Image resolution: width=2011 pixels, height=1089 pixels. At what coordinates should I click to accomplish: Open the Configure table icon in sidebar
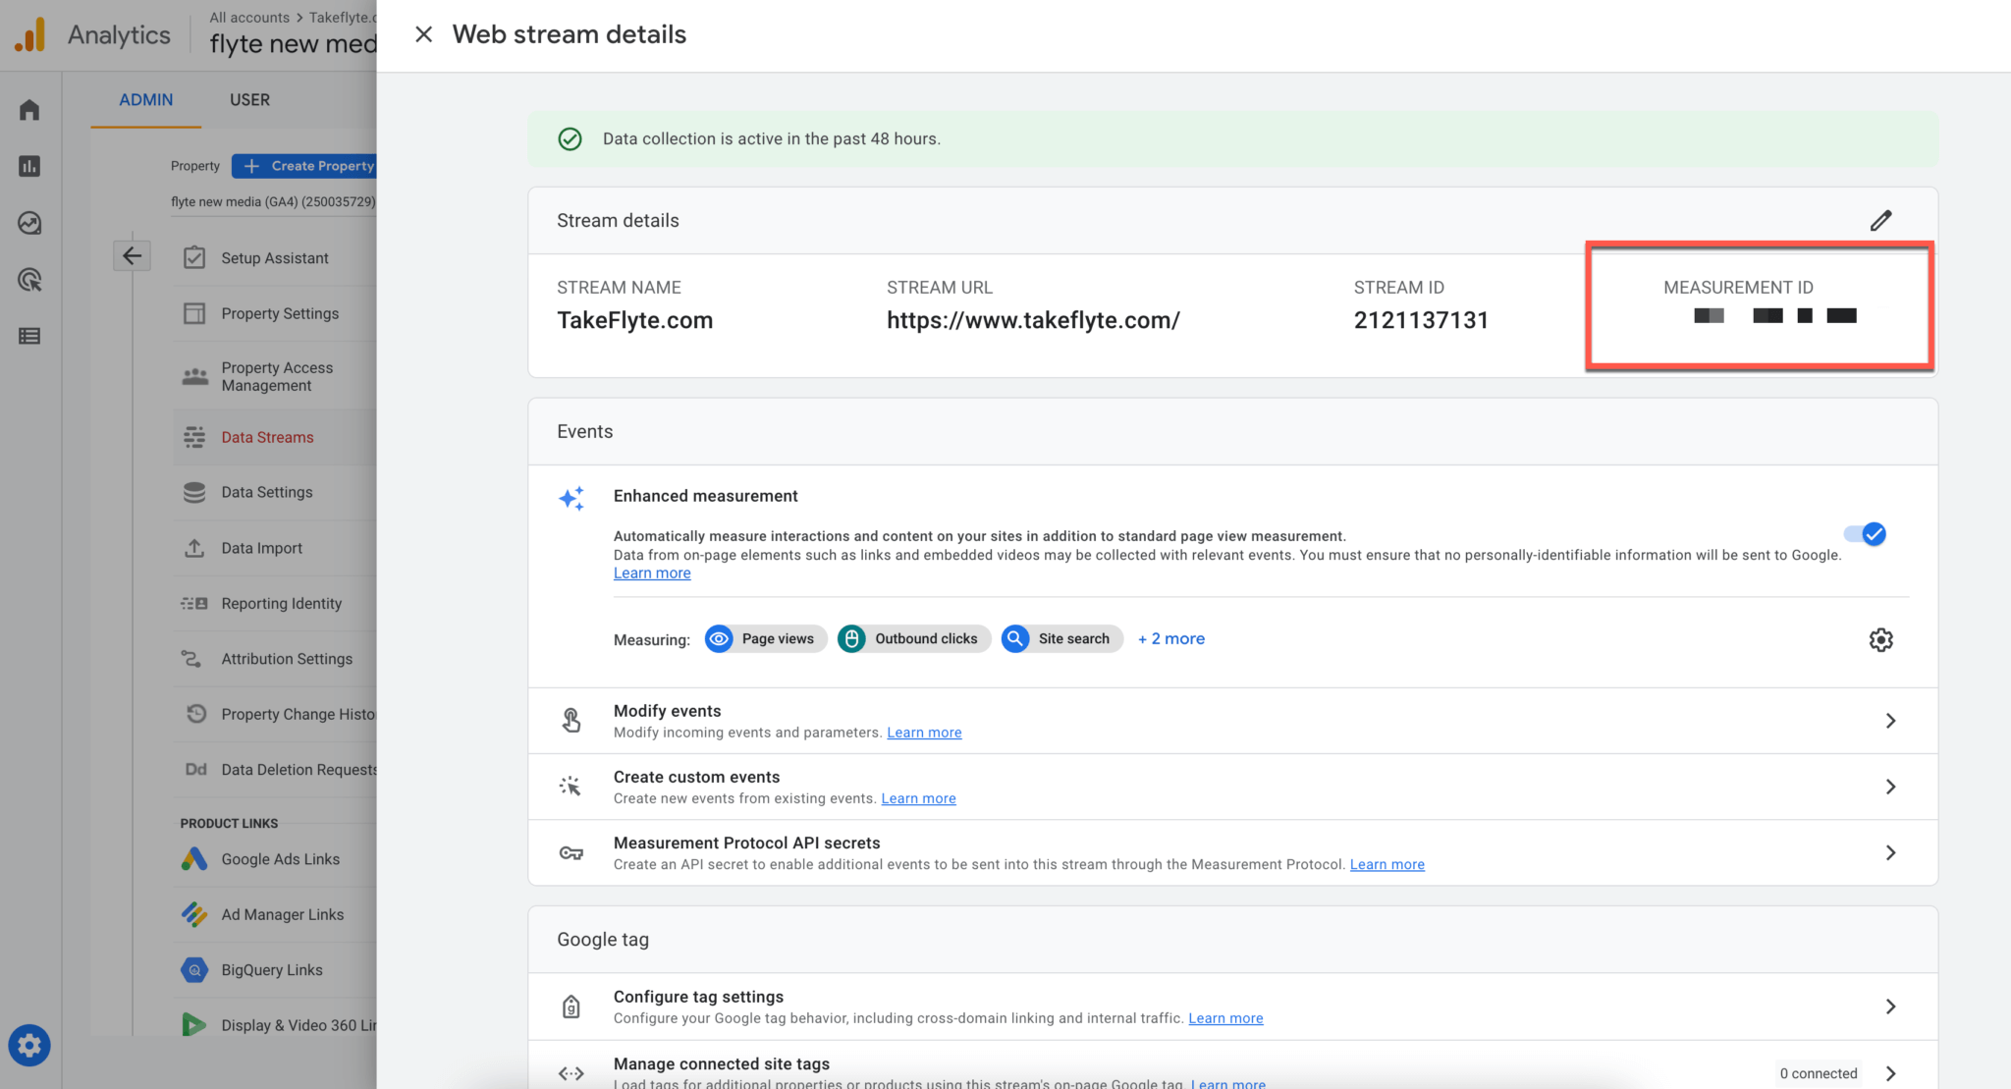click(29, 336)
